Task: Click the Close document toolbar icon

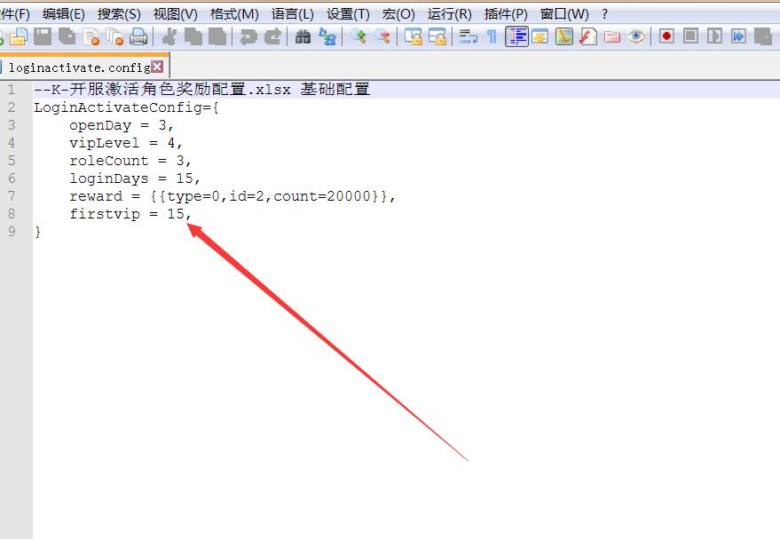Action: (x=91, y=36)
